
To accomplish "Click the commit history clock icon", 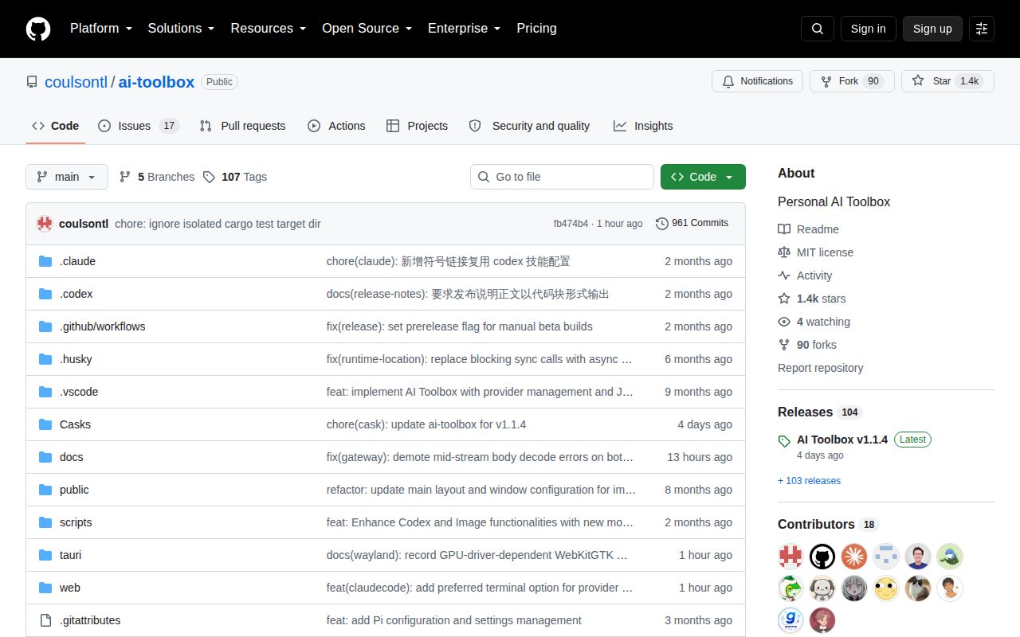I will 661,224.
